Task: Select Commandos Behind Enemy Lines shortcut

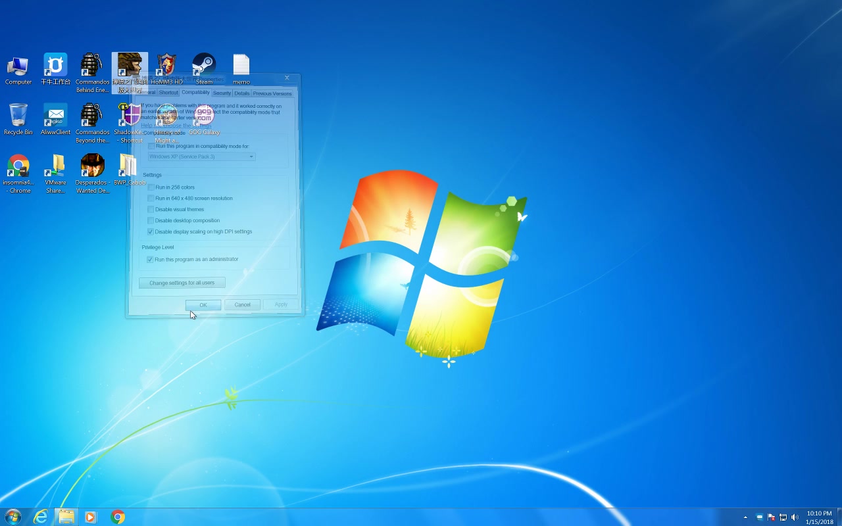Action: point(92,73)
